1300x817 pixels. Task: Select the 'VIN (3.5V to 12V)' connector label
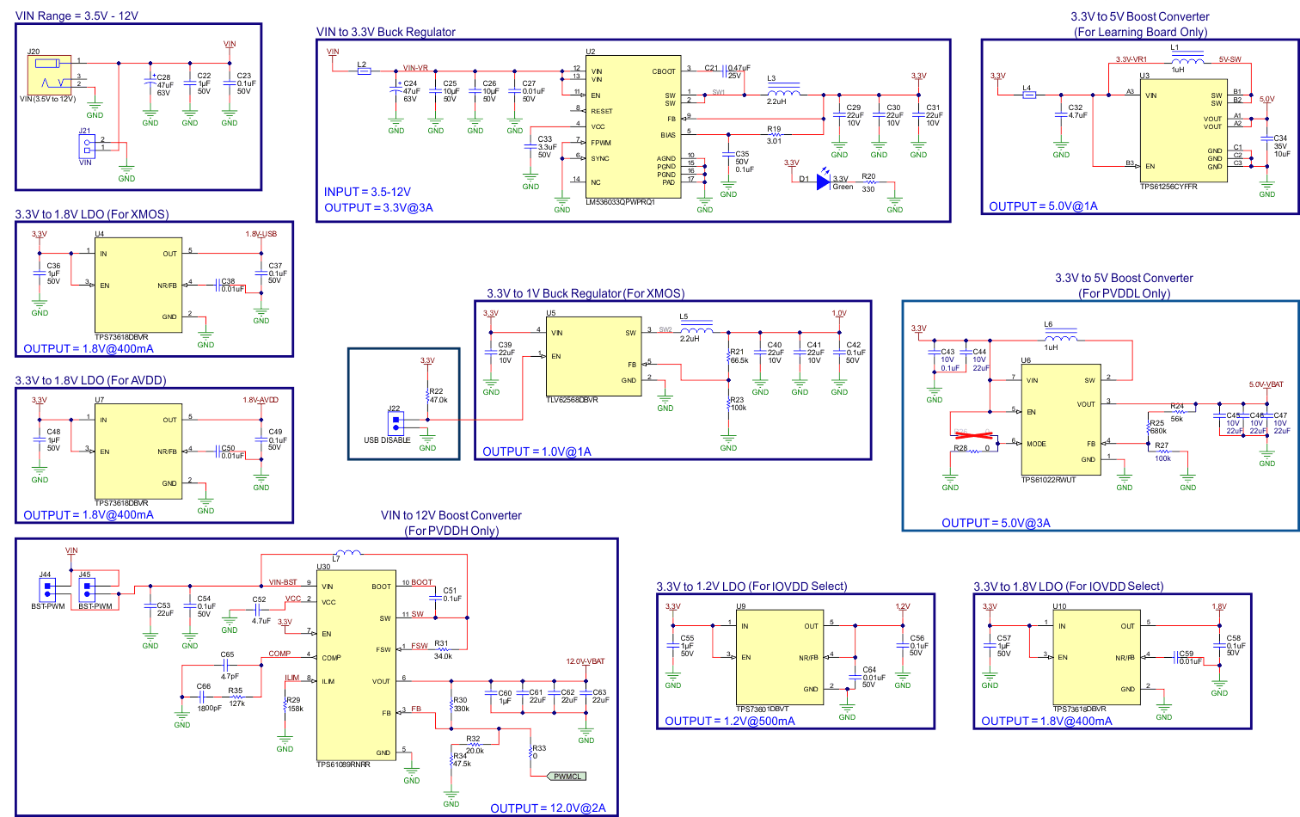48,99
